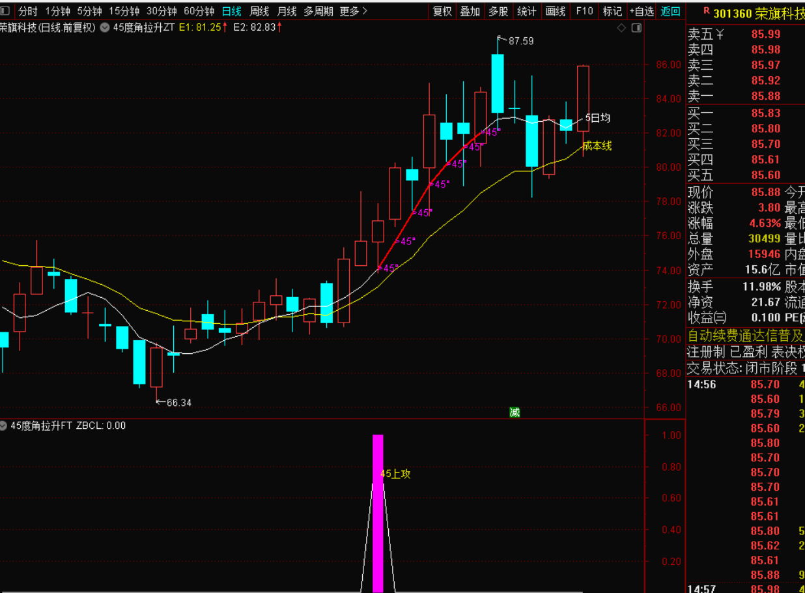Open the 叠加 overlay option
The width and height of the screenshot is (805, 593).
pos(470,11)
